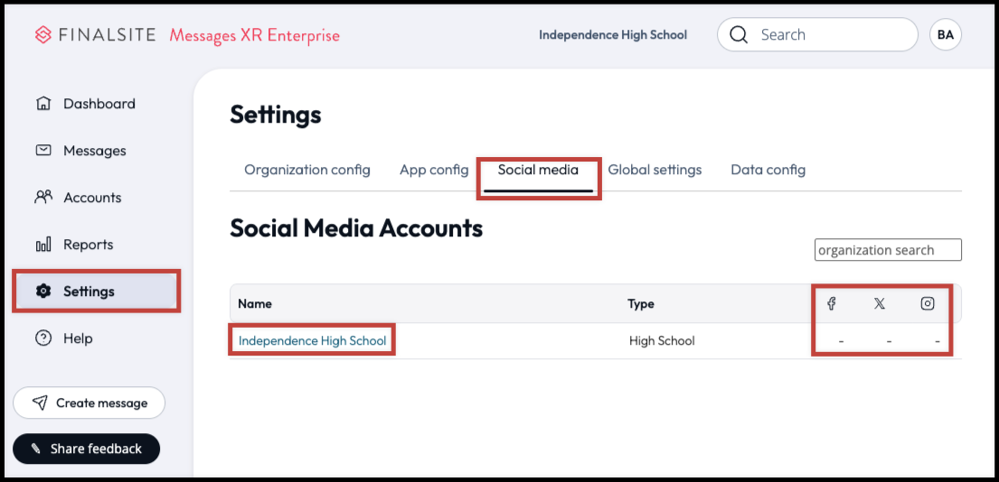Screen dimensions: 999x482
Task: Click the Messages envelope icon
Action: click(x=43, y=151)
